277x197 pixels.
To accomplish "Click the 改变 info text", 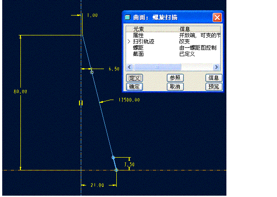I will [184, 42].
